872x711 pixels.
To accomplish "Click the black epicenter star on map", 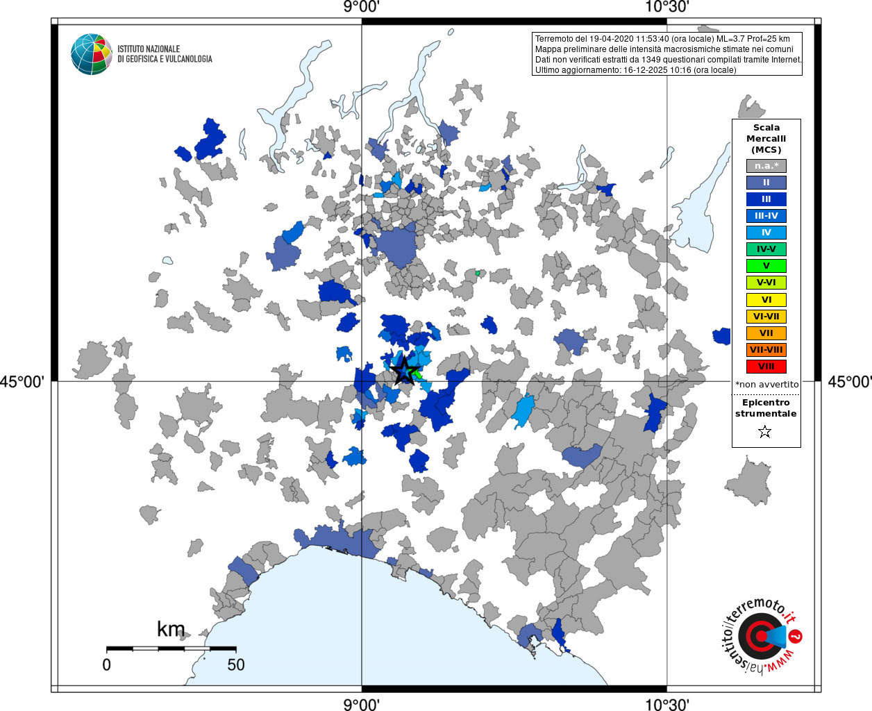I will pos(405,371).
